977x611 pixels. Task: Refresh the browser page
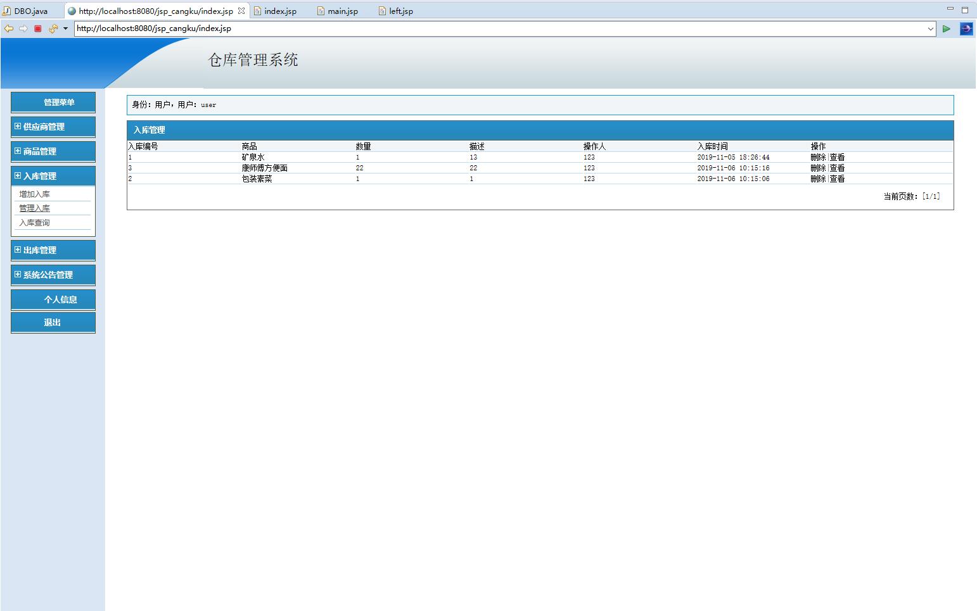pos(53,28)
